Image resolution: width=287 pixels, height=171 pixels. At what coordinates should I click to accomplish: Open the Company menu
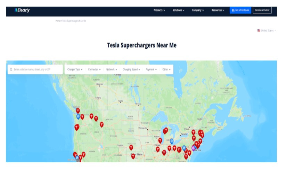point(198,10)
